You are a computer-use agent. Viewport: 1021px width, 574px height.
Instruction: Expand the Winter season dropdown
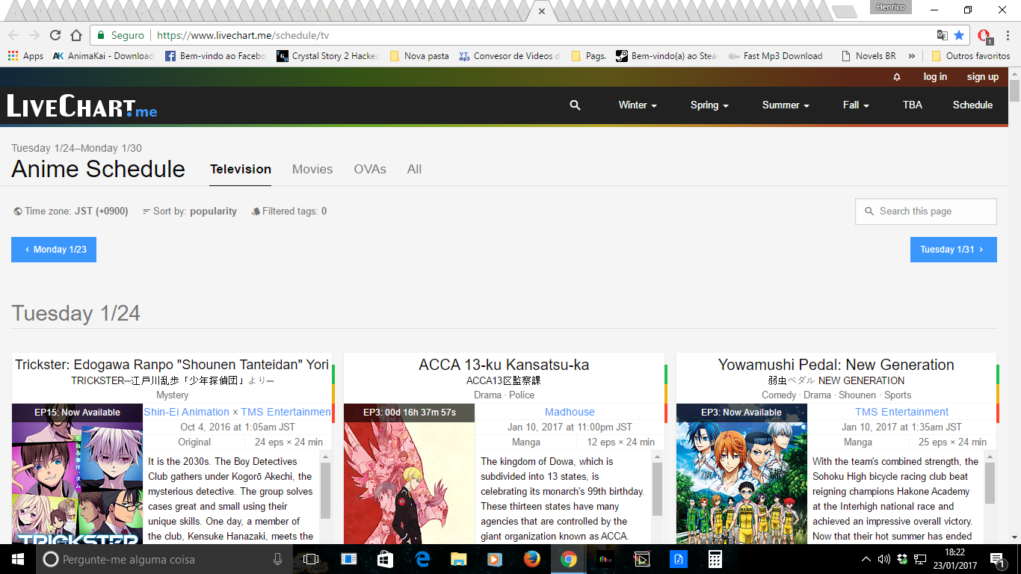click(x=637, y=105)
